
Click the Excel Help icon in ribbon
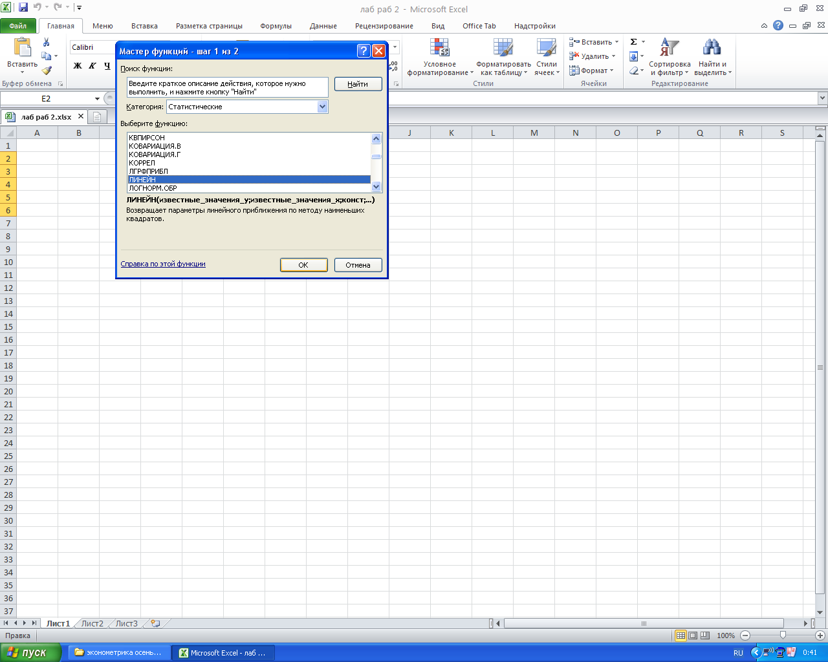coord(778,26)
